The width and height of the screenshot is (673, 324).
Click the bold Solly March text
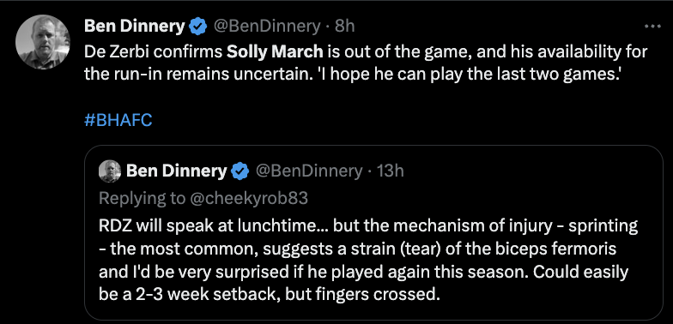point(275,52)
